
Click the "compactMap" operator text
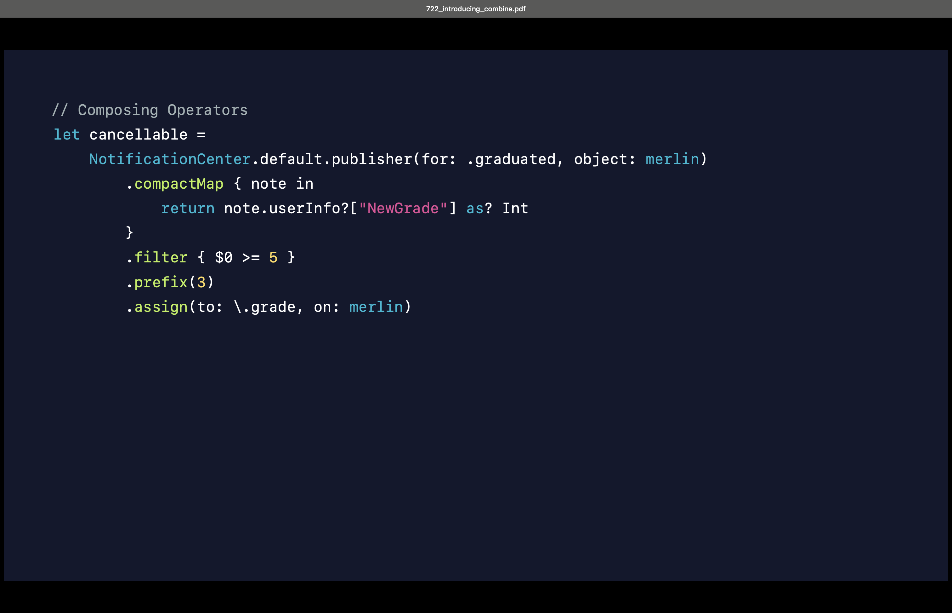(178, 184)
